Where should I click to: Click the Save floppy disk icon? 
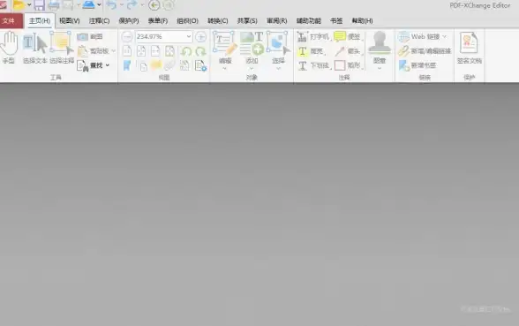(x=39, y=5)
